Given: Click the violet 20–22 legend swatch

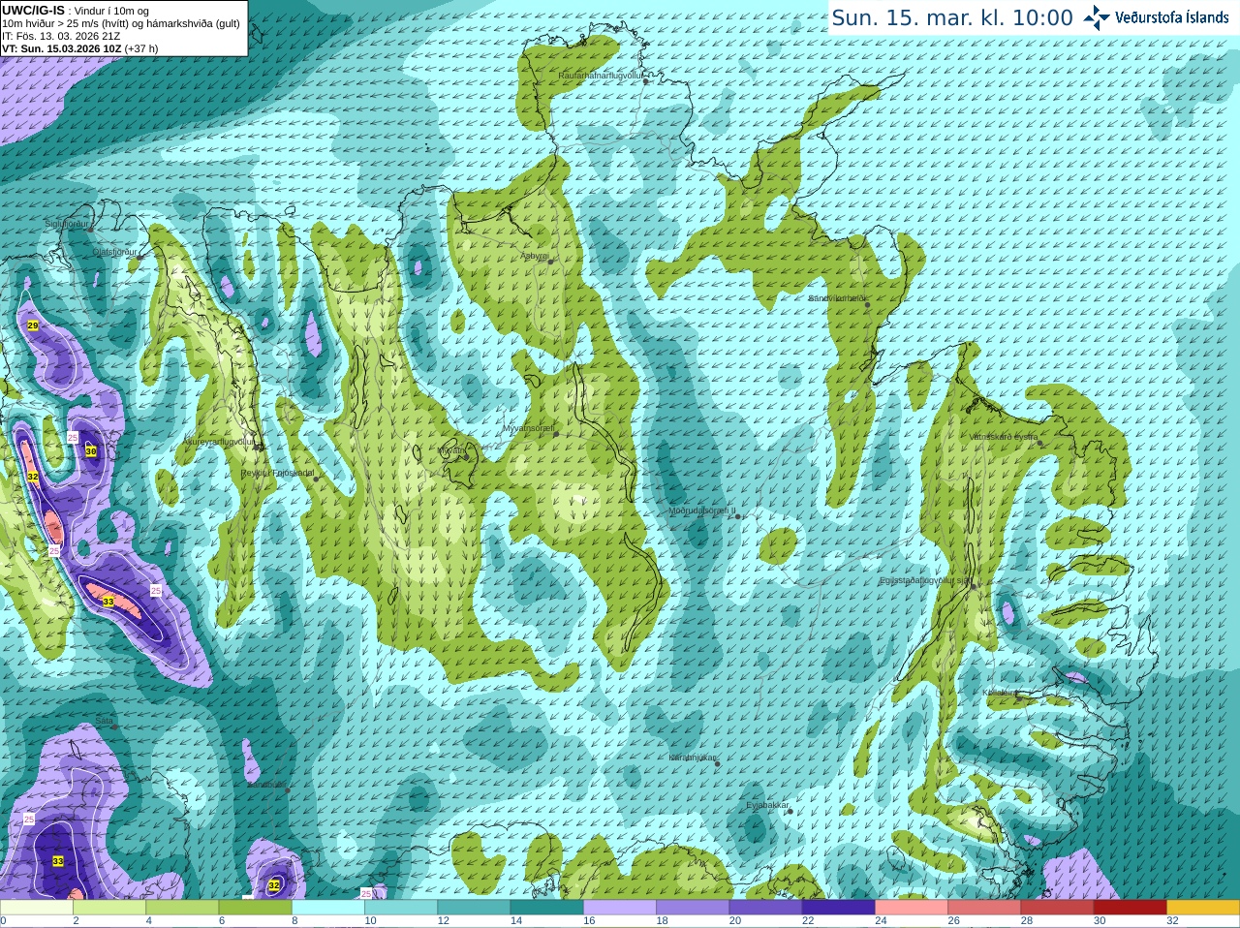Looking at the screenshot, I should click(765, 908).
